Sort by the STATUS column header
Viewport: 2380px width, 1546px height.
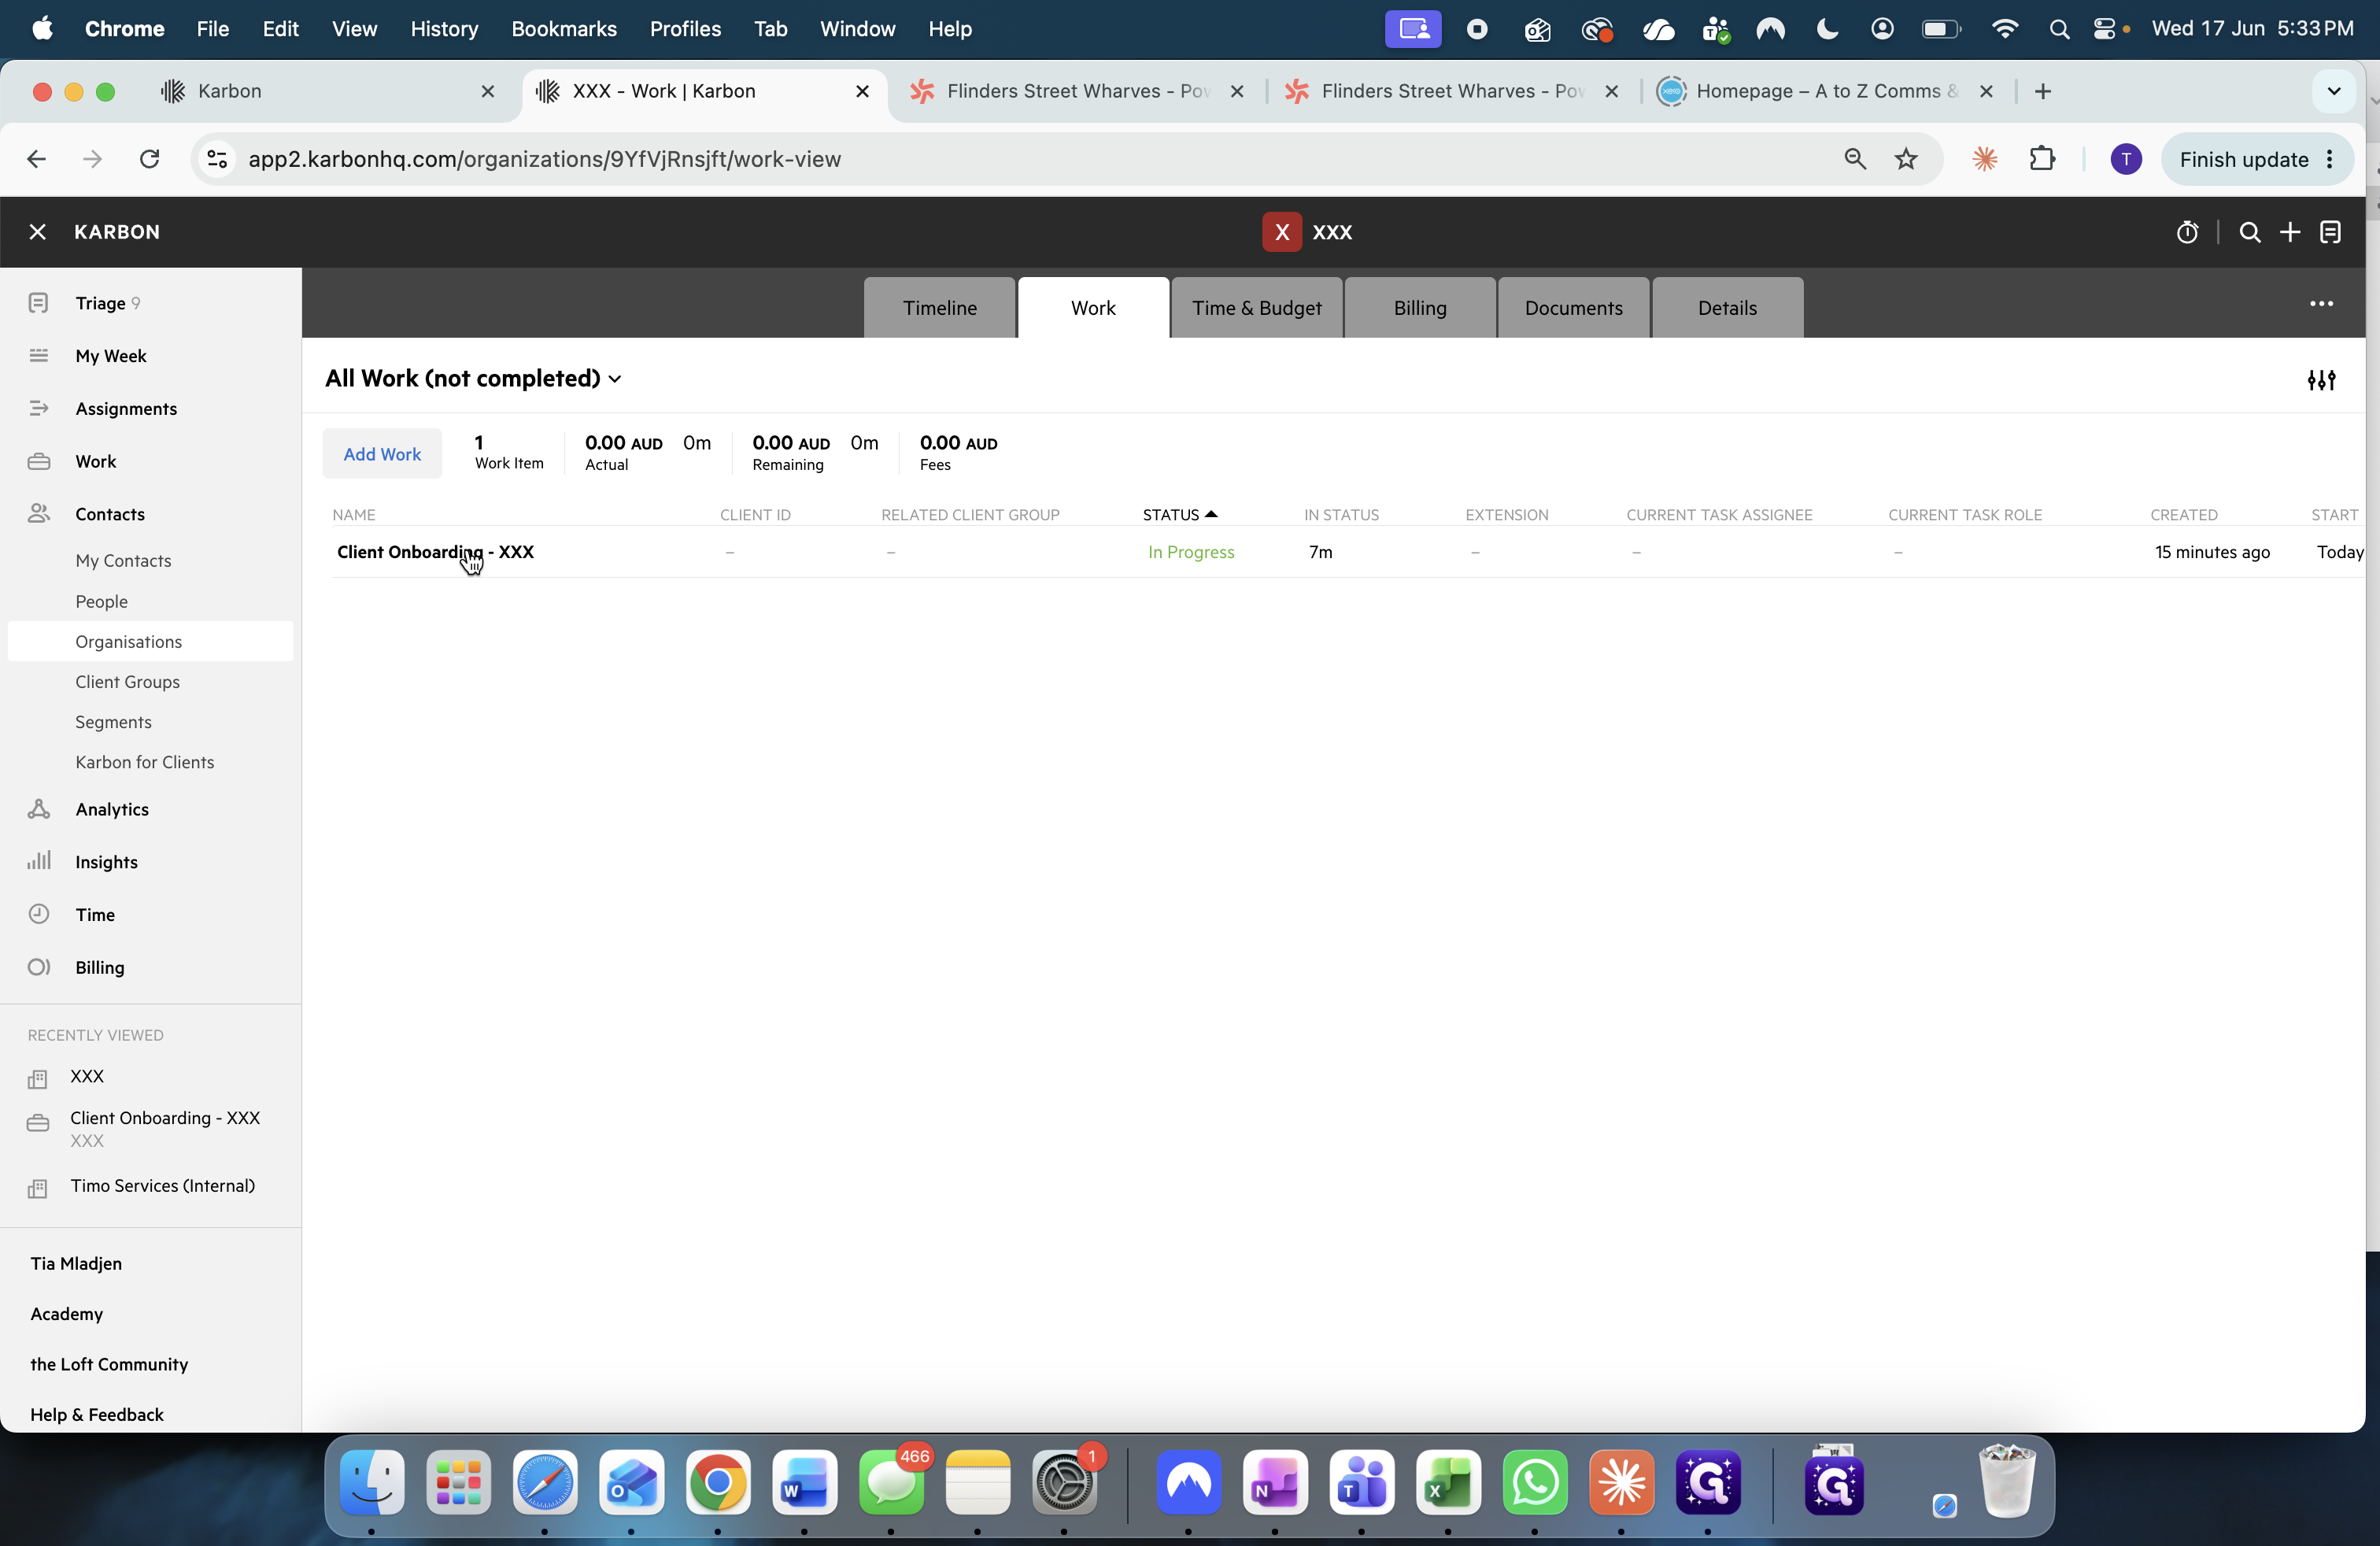pos(1179,515)
